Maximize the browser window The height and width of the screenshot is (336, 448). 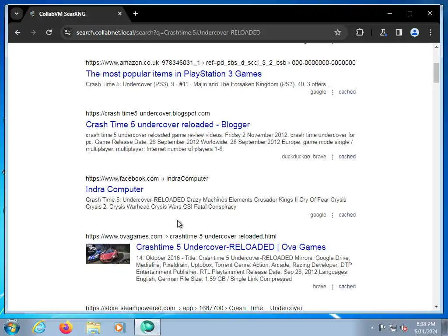pos(409,13)
